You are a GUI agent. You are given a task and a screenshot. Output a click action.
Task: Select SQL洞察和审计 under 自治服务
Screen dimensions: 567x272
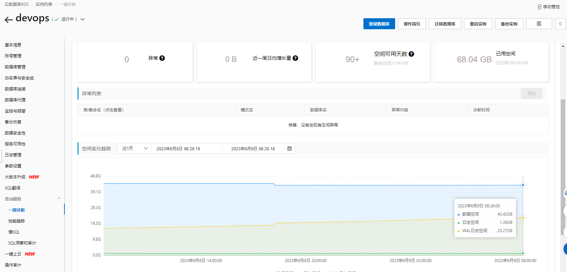pos(22,243)
